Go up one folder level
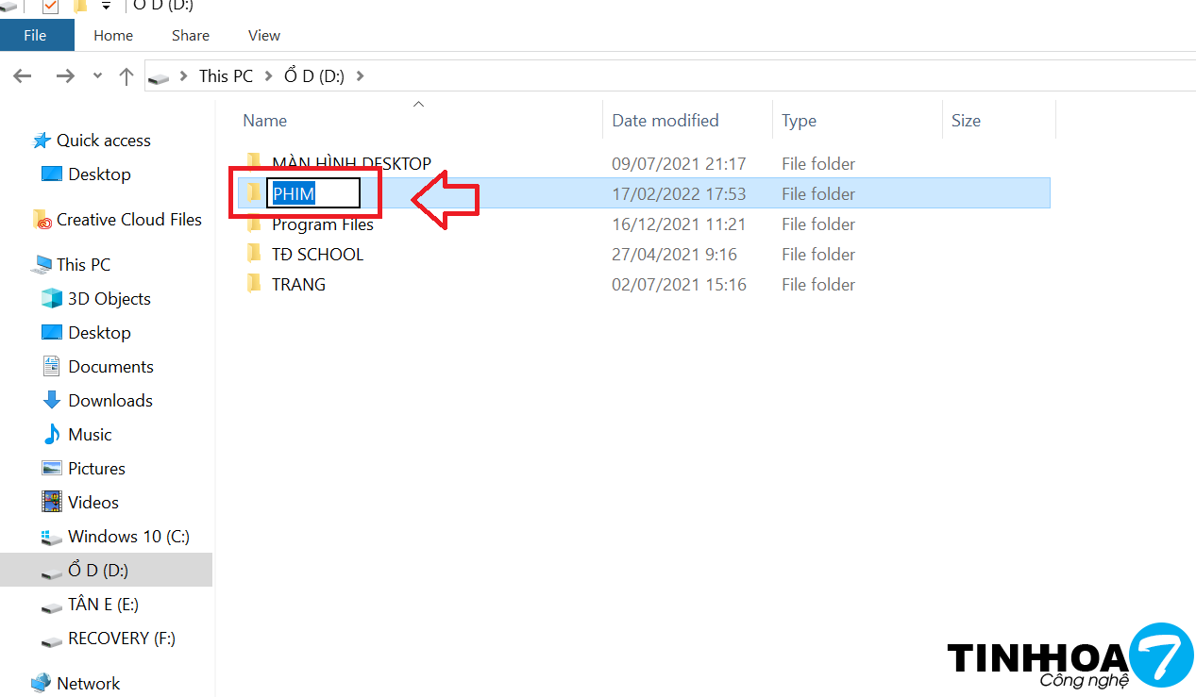The width and height of the screenshot is (1196, 697). point(126,76)
